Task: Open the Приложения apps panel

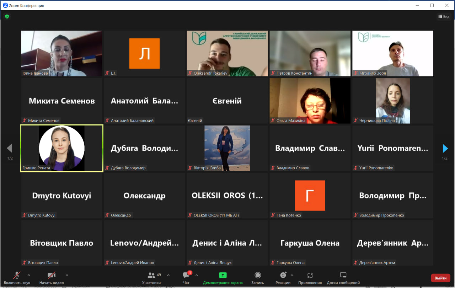Action: click(310, 277)
